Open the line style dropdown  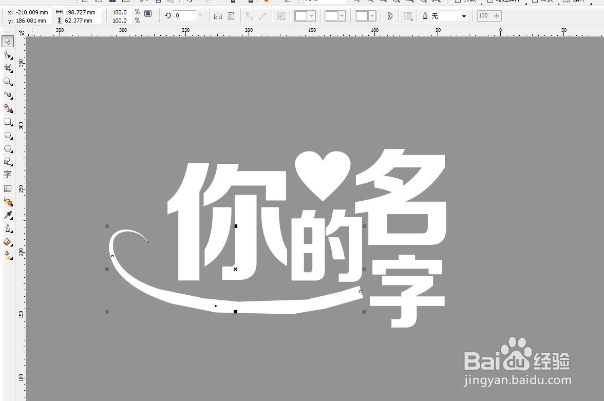pyautogui.click(x=342, y=16)
